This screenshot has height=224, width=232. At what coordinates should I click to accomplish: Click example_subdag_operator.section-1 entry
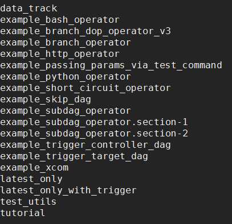tap(94, 122)
